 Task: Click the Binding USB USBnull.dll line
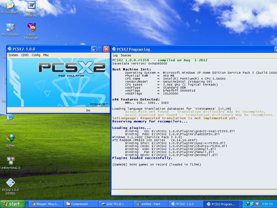tap(170, 149)
